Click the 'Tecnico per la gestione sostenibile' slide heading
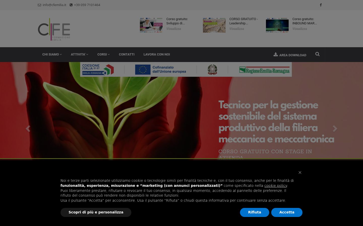Screen dimensions: 363x226 point(276,122)
